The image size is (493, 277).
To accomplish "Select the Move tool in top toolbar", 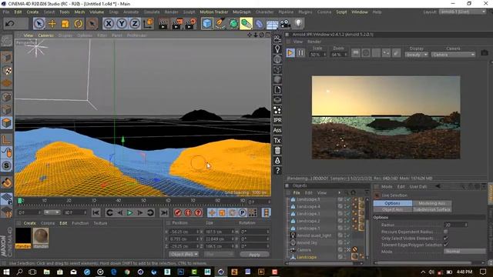I will click(52, 24).
